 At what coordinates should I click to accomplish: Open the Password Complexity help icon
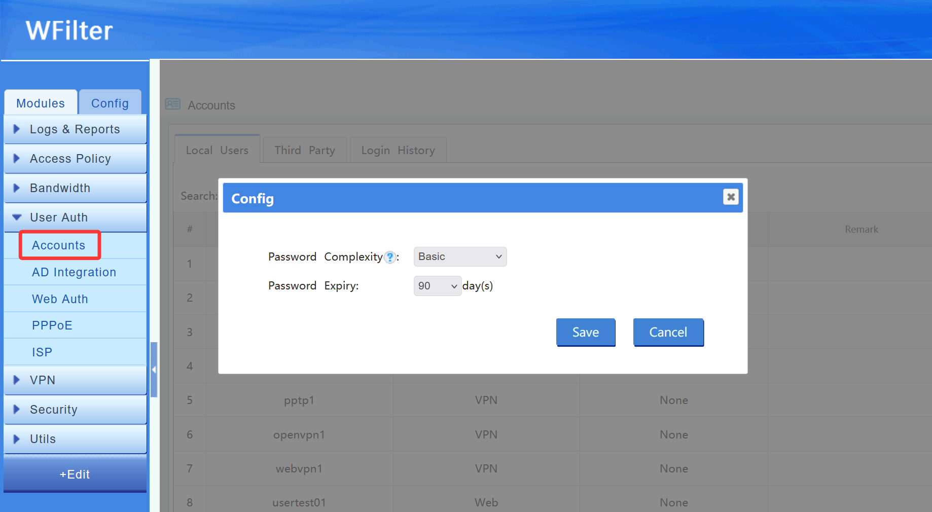pos(389,258)
